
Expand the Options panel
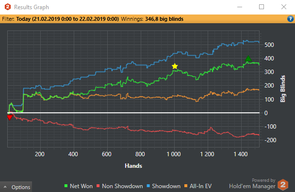[x=16, y=187]
